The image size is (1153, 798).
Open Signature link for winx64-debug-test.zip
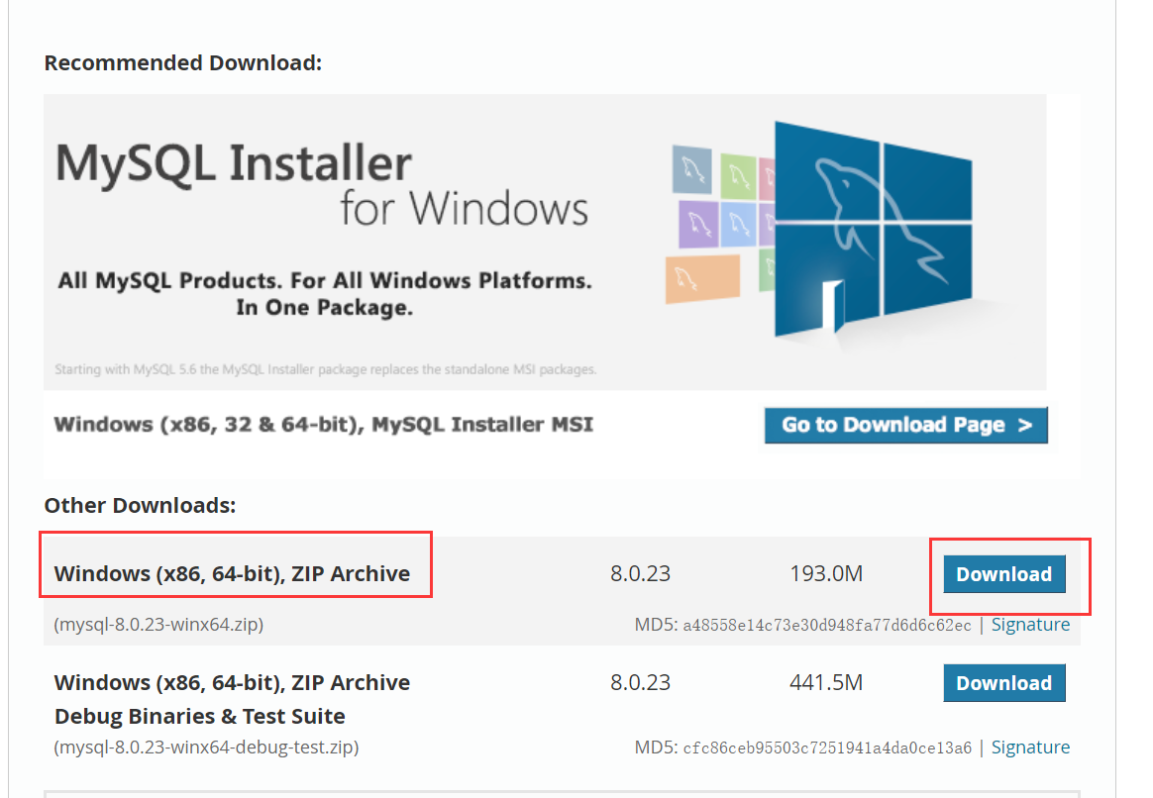1030,748
